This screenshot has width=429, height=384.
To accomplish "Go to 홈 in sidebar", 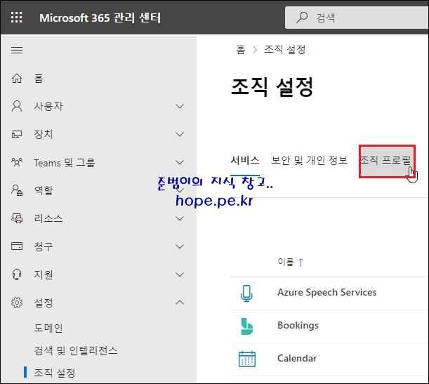I will 39,79.
